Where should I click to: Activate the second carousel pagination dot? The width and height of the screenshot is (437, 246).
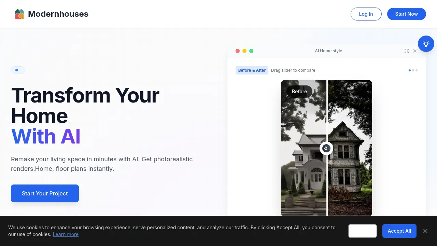tap(413, 70)
